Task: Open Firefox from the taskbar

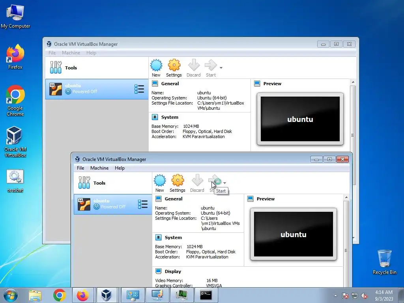Action: click(83, 295)
